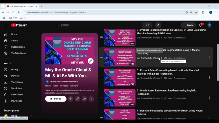Go back in browser history
219x123 pixels.
3,12
